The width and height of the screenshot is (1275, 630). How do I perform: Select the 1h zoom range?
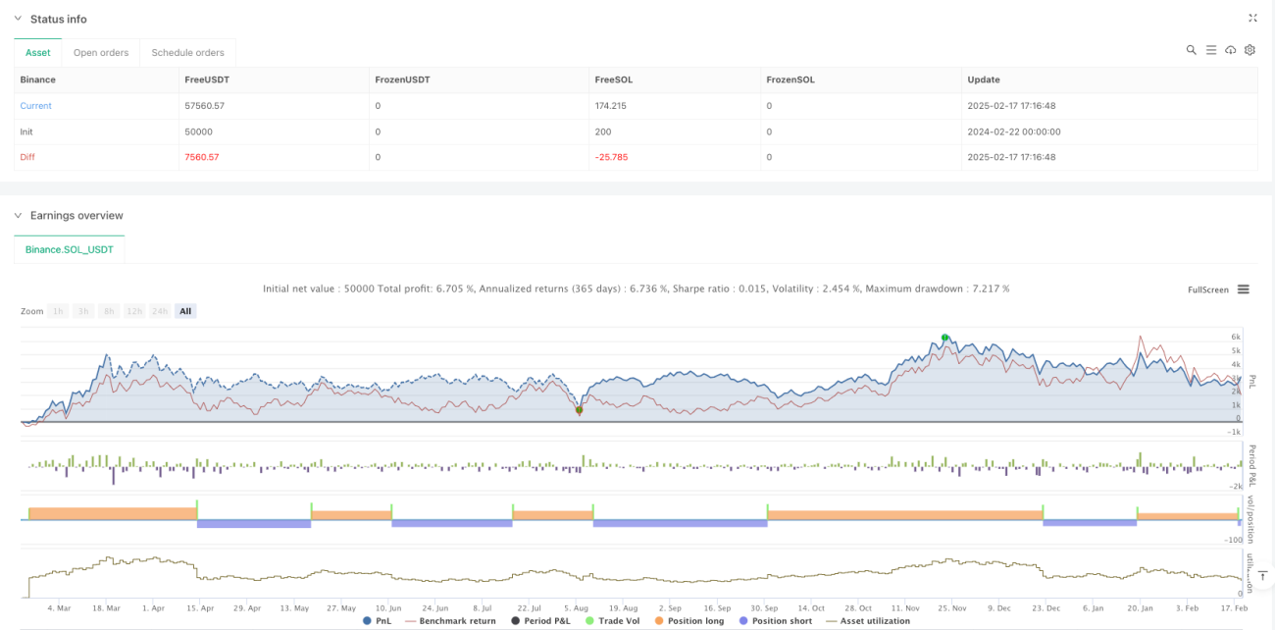click(x=58, y=311)
